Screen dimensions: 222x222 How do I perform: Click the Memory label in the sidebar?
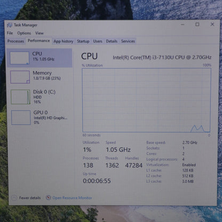pyautogui.click(x=42, y=73)
